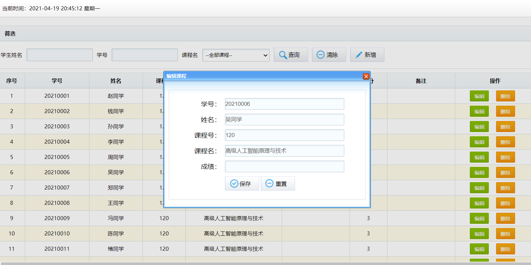Click the horizontal scrollbar at bottom
531x265 pixels.
point(265,263)
